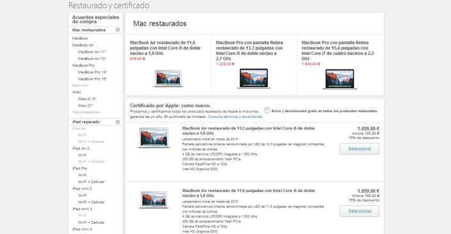Click MacBook Air 11,6 listing product image
Viewport: 451px width, 234px height.
(x=154, y=200)
